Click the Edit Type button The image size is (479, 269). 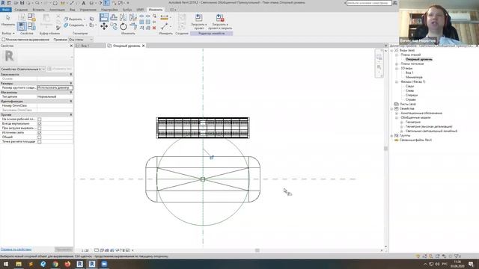pos(60,69)
